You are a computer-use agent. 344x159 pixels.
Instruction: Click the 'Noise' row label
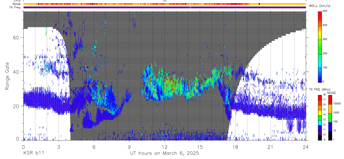[17, 4]
